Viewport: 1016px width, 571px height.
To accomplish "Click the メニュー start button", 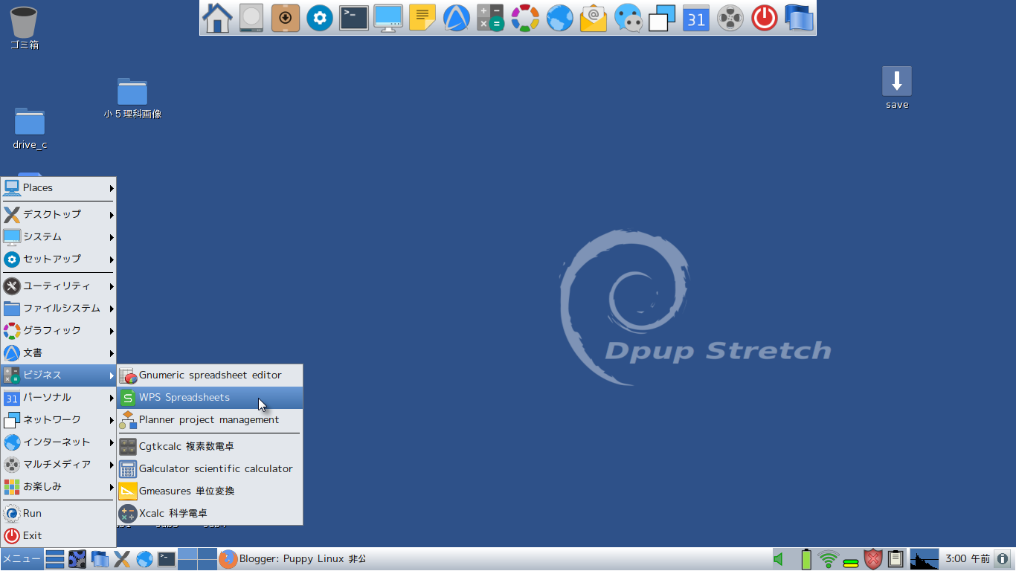I will coord(21,559).
